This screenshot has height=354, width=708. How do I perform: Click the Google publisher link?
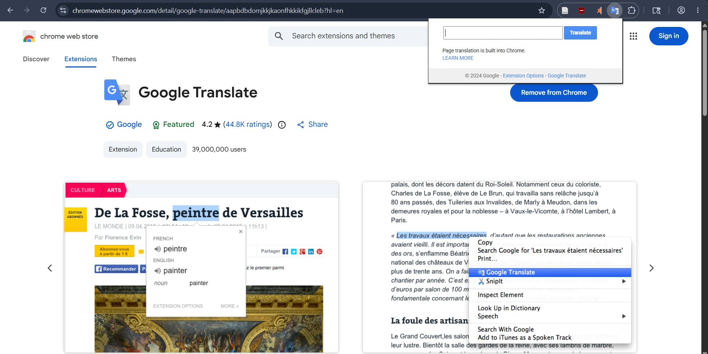coord(129,124)
